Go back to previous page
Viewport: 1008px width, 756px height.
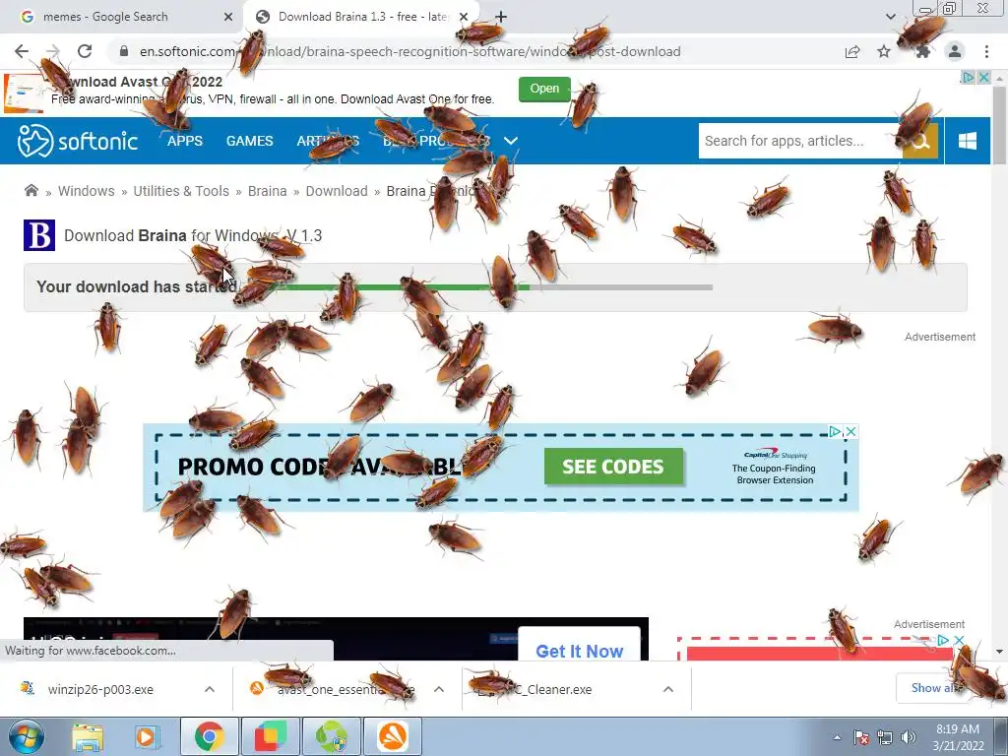tap(22, 51)
